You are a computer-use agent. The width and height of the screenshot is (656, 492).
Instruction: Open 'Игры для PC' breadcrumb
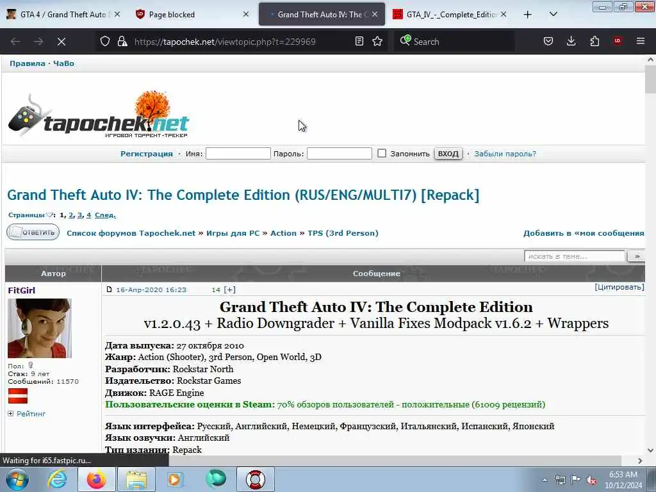(x=233, y=233)
